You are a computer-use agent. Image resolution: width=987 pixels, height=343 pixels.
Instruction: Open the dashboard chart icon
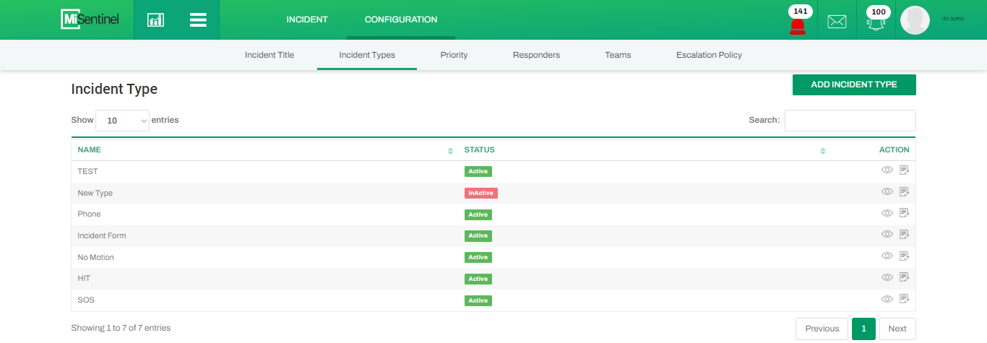pyautogui.click(x=155, y=20)
